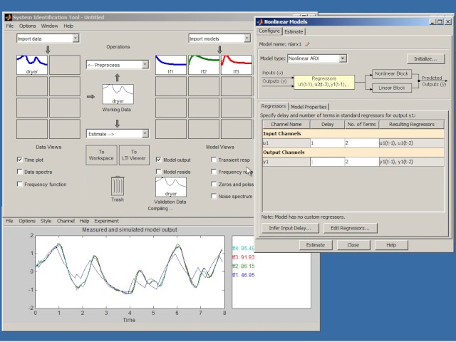The width and height of the screenshot is (456, 342).
Task: Open Options menu in System Identification Tool
Action: pyautogui.click(x=28, y=26)
